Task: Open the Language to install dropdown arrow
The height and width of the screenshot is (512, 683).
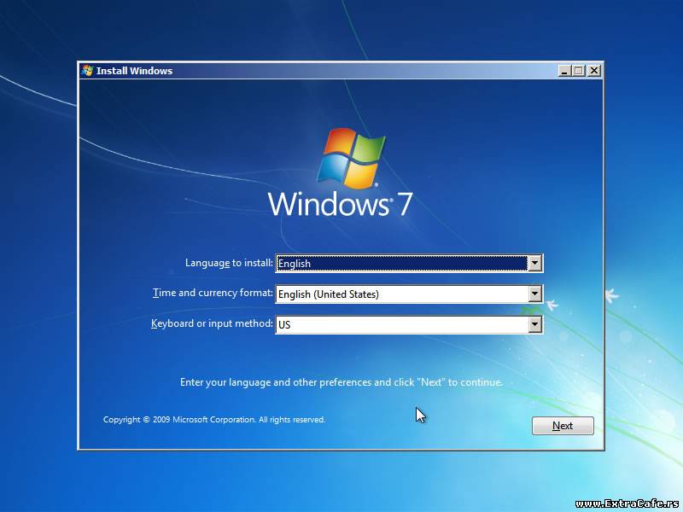Action: (x=534, y=263)
